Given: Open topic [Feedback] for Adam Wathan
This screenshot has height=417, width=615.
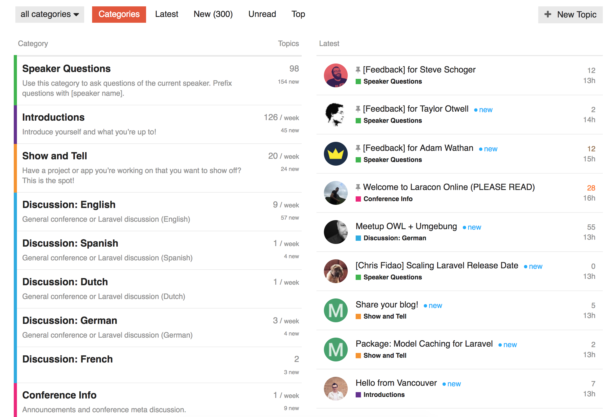Looking at the screenshot, I should [x=418, y=148].
